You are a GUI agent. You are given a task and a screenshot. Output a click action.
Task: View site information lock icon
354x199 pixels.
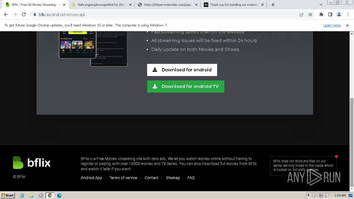[x=35, y=15]
